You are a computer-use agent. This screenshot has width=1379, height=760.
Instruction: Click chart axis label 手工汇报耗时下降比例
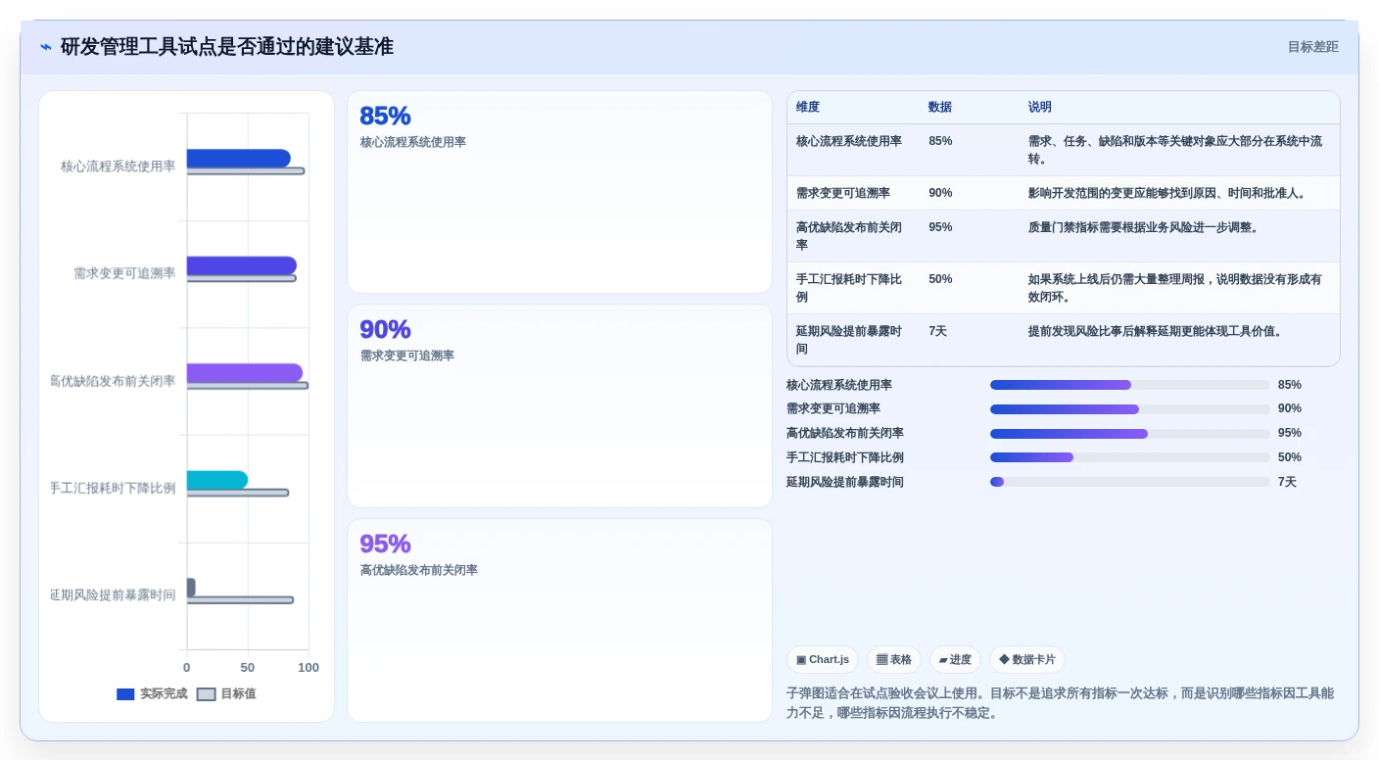[x=113, y=488]
